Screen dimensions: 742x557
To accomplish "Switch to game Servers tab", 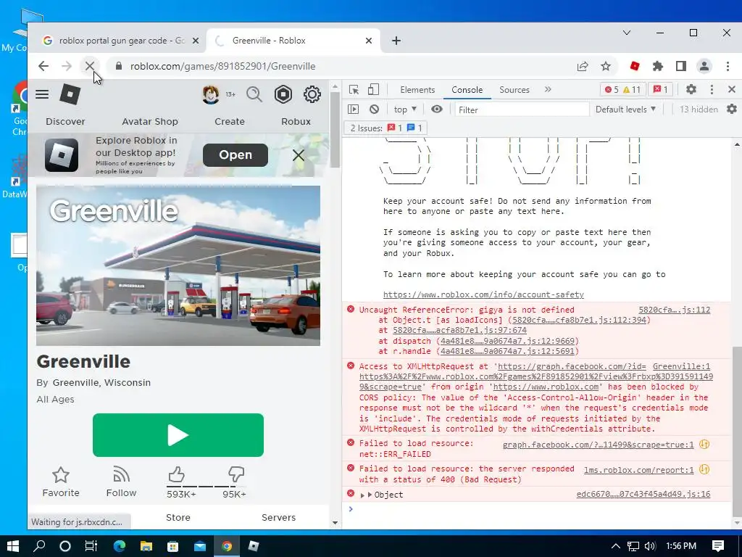I will coord(279,517).
